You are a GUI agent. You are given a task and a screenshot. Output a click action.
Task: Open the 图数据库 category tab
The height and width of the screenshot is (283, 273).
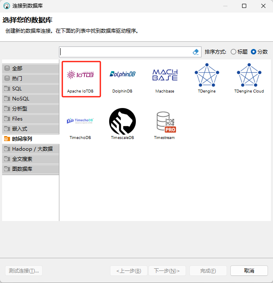coord(30,169)
